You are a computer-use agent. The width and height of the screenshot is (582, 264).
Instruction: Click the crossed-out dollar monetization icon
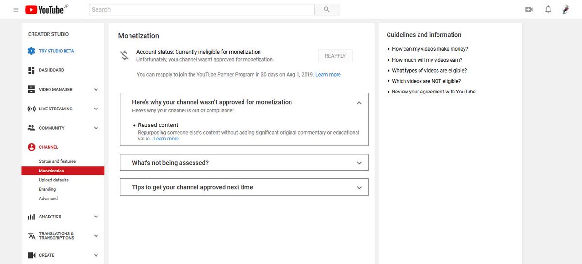point(125,55)
